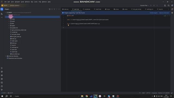Open More Actions next to Debug
The image size is (174, 98).
tap(157, 5)
